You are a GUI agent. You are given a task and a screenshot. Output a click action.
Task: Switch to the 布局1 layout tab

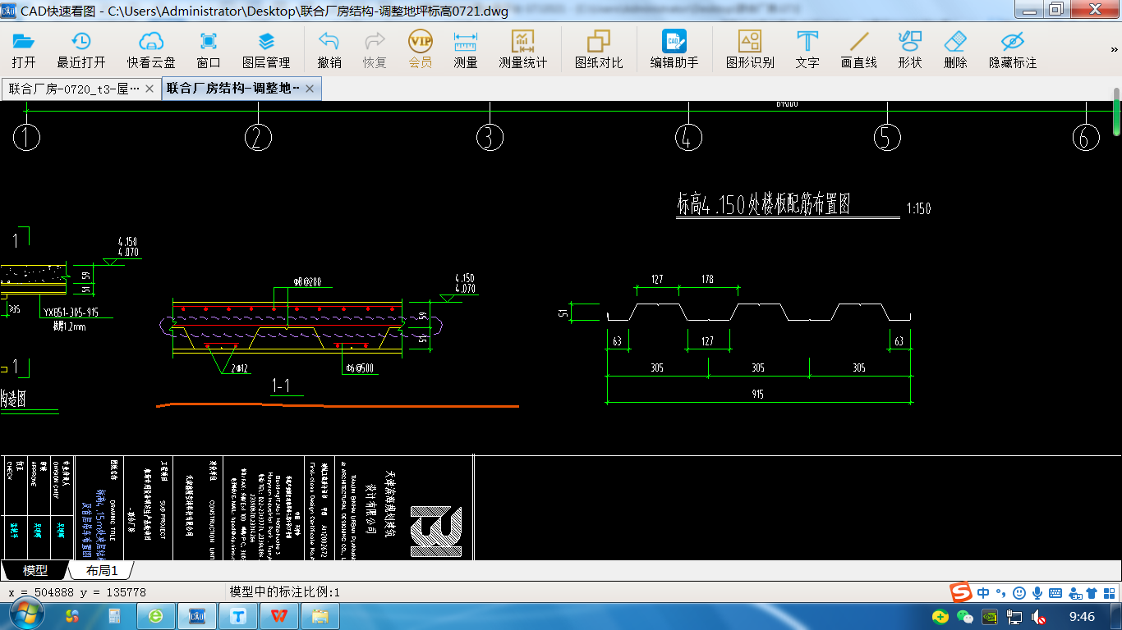102,570
